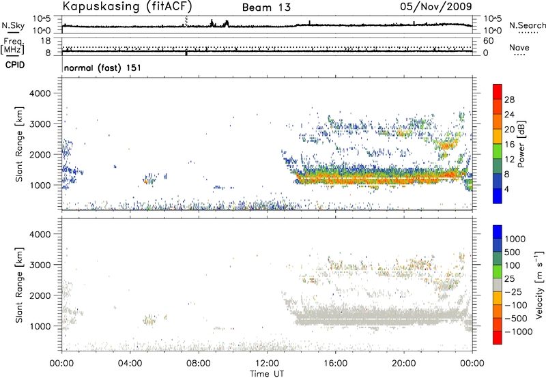Pick the top red segment of power colorbar
Image resolution: width=546 pixels, height=378 pixels.
498,91
